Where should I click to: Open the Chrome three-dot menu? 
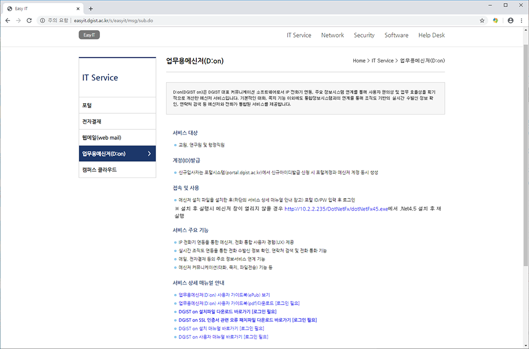523,20
